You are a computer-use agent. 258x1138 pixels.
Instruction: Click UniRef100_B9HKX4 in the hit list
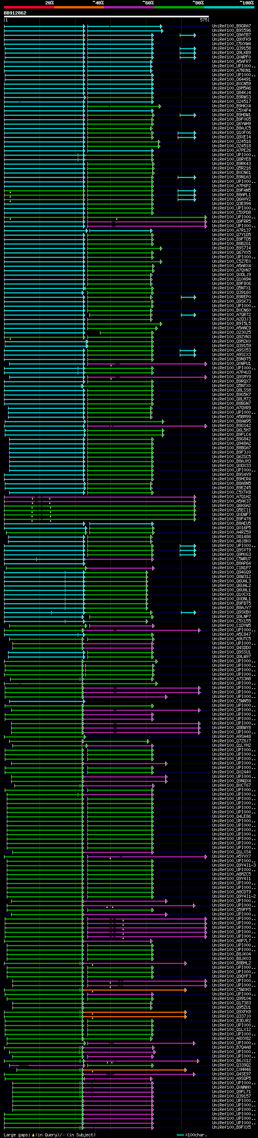231,106
